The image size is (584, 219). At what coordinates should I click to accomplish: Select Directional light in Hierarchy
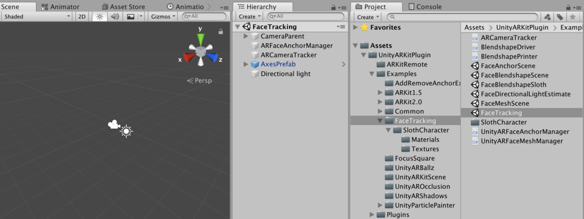(285, 74)
